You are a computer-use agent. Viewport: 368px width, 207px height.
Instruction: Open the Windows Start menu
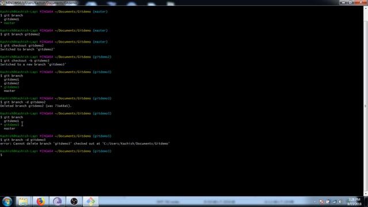7,202
